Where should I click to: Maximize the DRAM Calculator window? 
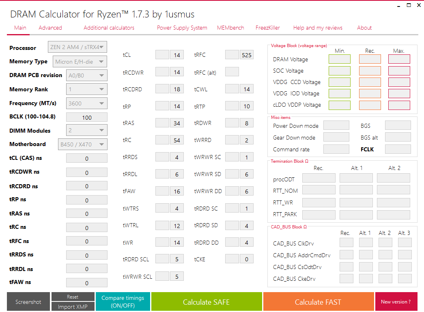409,5
